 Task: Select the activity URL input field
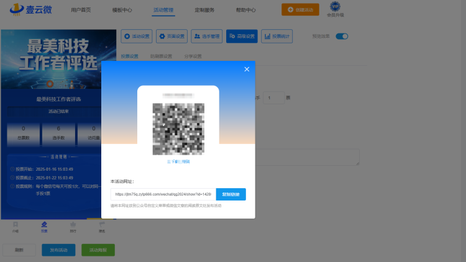[x=163, y=194]
